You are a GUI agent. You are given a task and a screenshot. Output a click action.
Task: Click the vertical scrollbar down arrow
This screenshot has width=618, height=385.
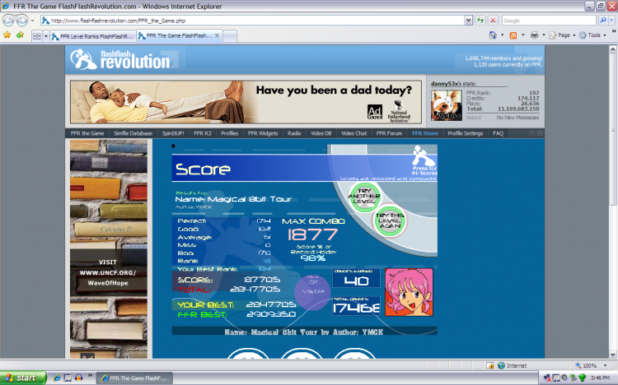pos(613,355)
